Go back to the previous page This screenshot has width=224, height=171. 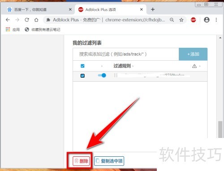pos(8,20)
